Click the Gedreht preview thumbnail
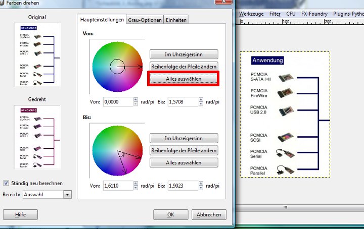The height and width of the screenshot is (229, 364). (x=38, y=137)
